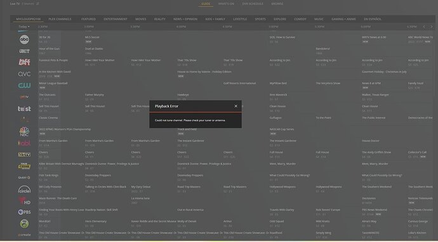Select the Entertainment category tab
Screen dimensions: 438x242
116,19
